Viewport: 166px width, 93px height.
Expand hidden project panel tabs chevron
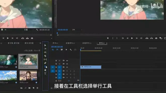click(x=40, y=43)
